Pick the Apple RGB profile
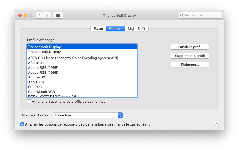This screenshot has height=150, width=239. click(x=82, y=82)
